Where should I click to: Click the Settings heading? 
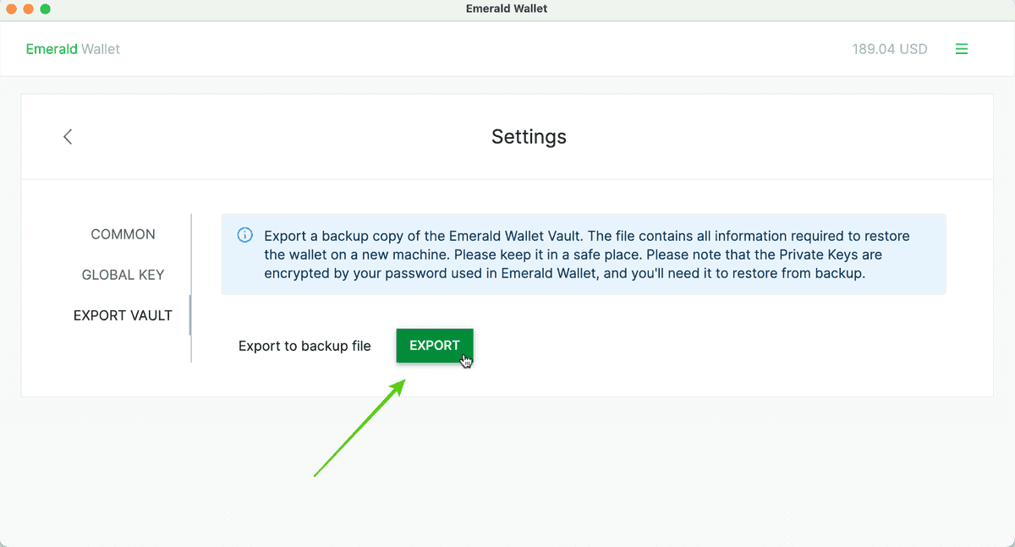pos(529,136)
